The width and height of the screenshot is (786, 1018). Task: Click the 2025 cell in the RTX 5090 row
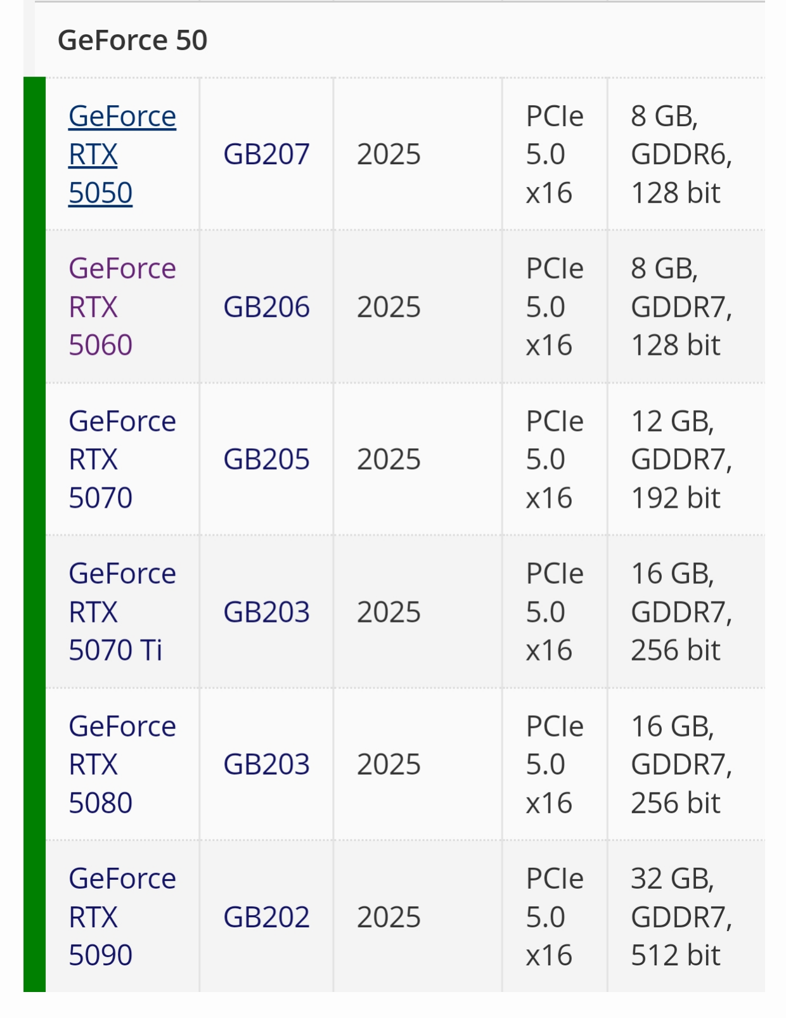point(389,917)
